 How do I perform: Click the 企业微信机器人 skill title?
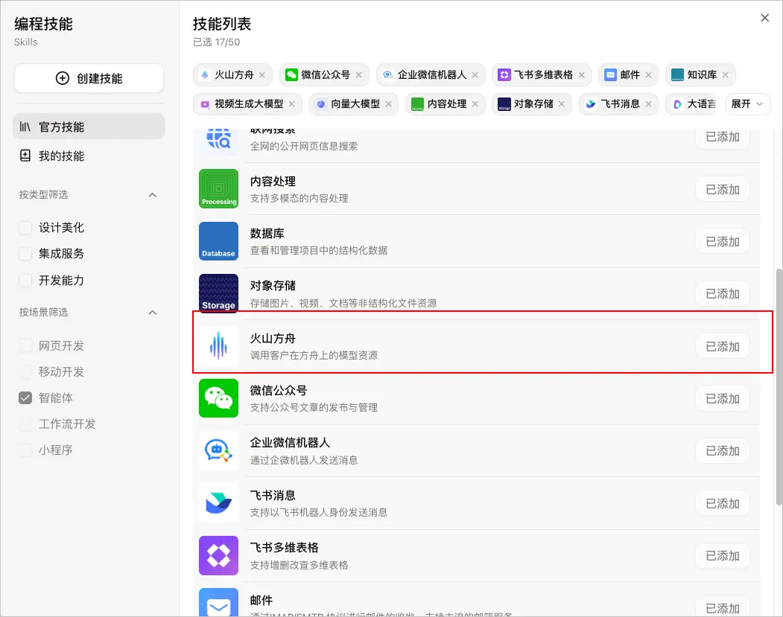(x=290, y=443)
